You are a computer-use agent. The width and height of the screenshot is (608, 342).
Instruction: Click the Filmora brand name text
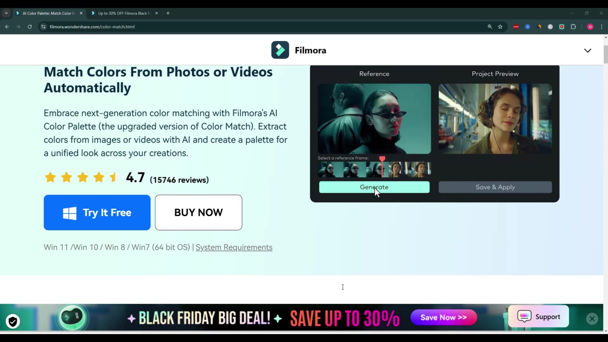click(310, 50)
